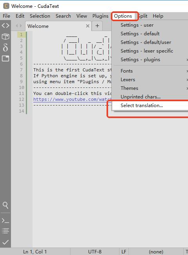Viewport: 188px width, 255px height.
Task: Click the delta Snippets icon in sidebar
Action: coord(5,47)
